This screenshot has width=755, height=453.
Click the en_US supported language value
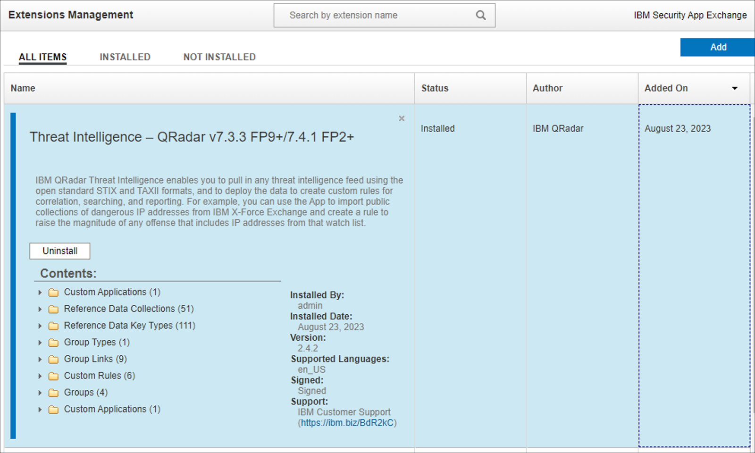coord(311,369)
